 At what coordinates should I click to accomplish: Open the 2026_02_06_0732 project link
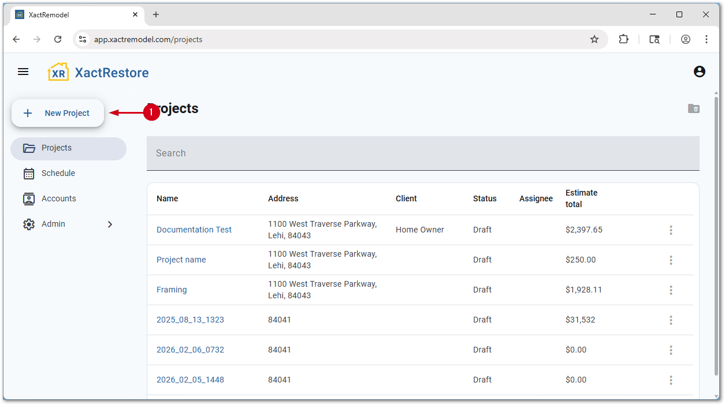point(190,350)
